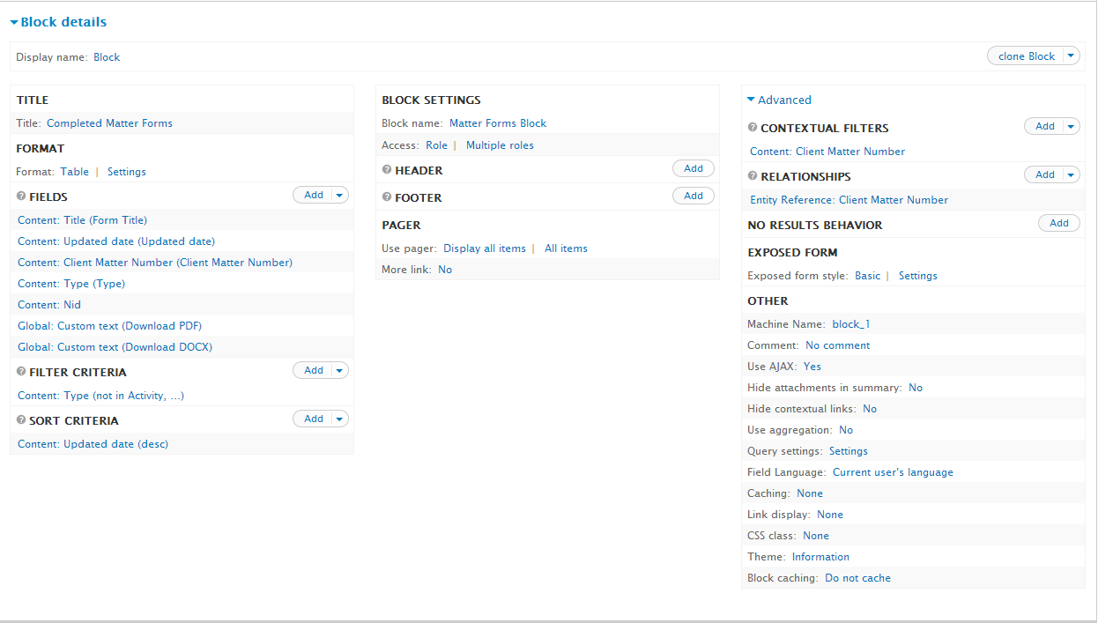This screenshot has width=1098, height=623.
Task: Edit the Content: Type (Type) field
Action: coord(71,284)
